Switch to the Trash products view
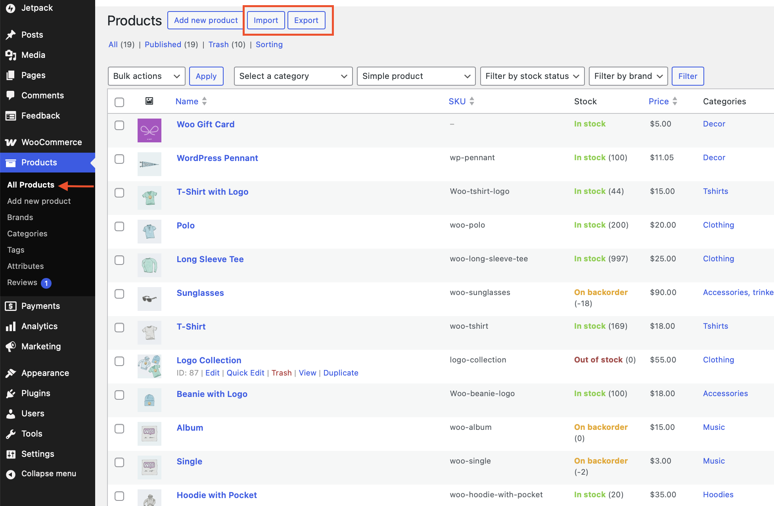The height and width of the screenshot is (506, 774). pyautogui.click(x=218, y=44)
